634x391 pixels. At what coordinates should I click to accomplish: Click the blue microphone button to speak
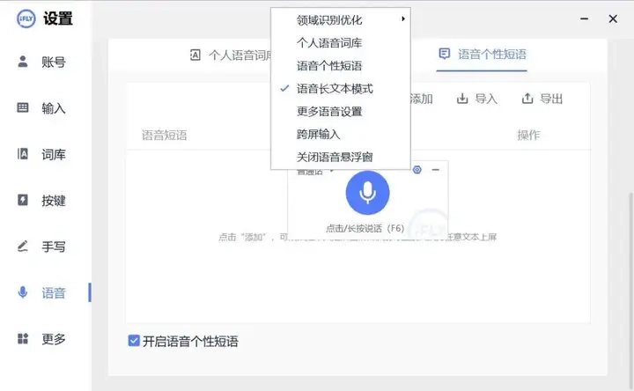coord(367,193)
